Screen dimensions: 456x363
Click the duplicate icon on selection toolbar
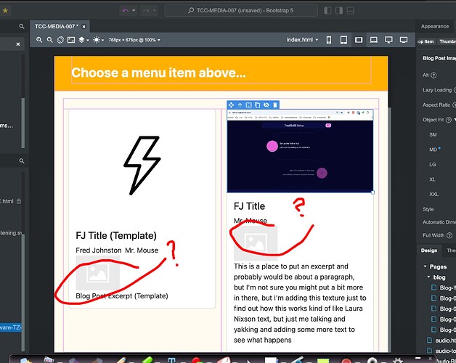click(x=257, y=105)
